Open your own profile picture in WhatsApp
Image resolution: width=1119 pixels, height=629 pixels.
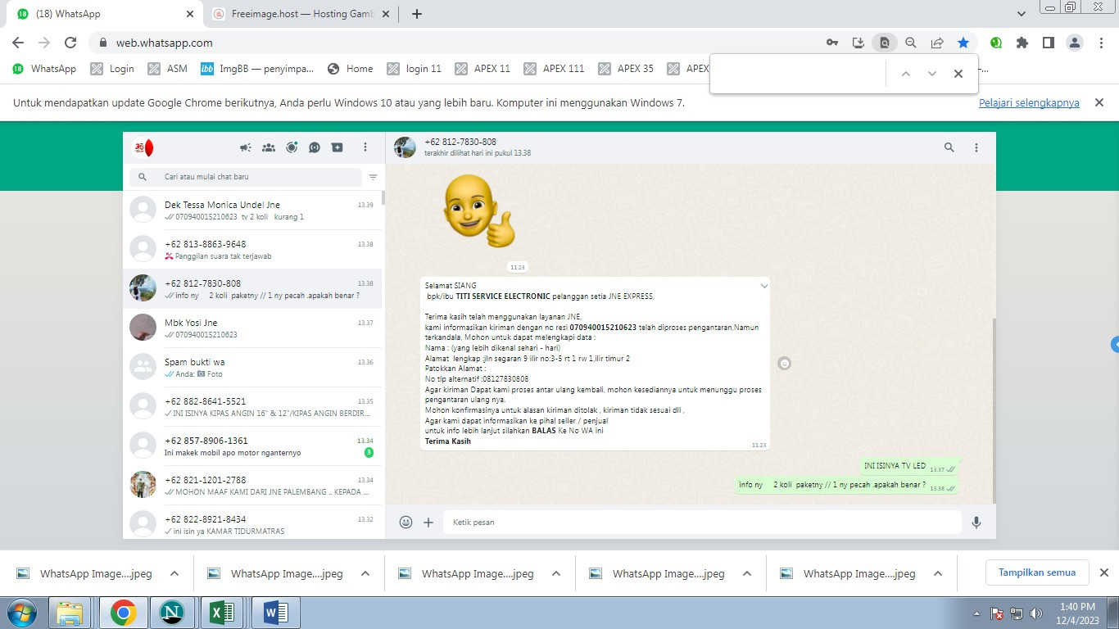tap(143, 148)
